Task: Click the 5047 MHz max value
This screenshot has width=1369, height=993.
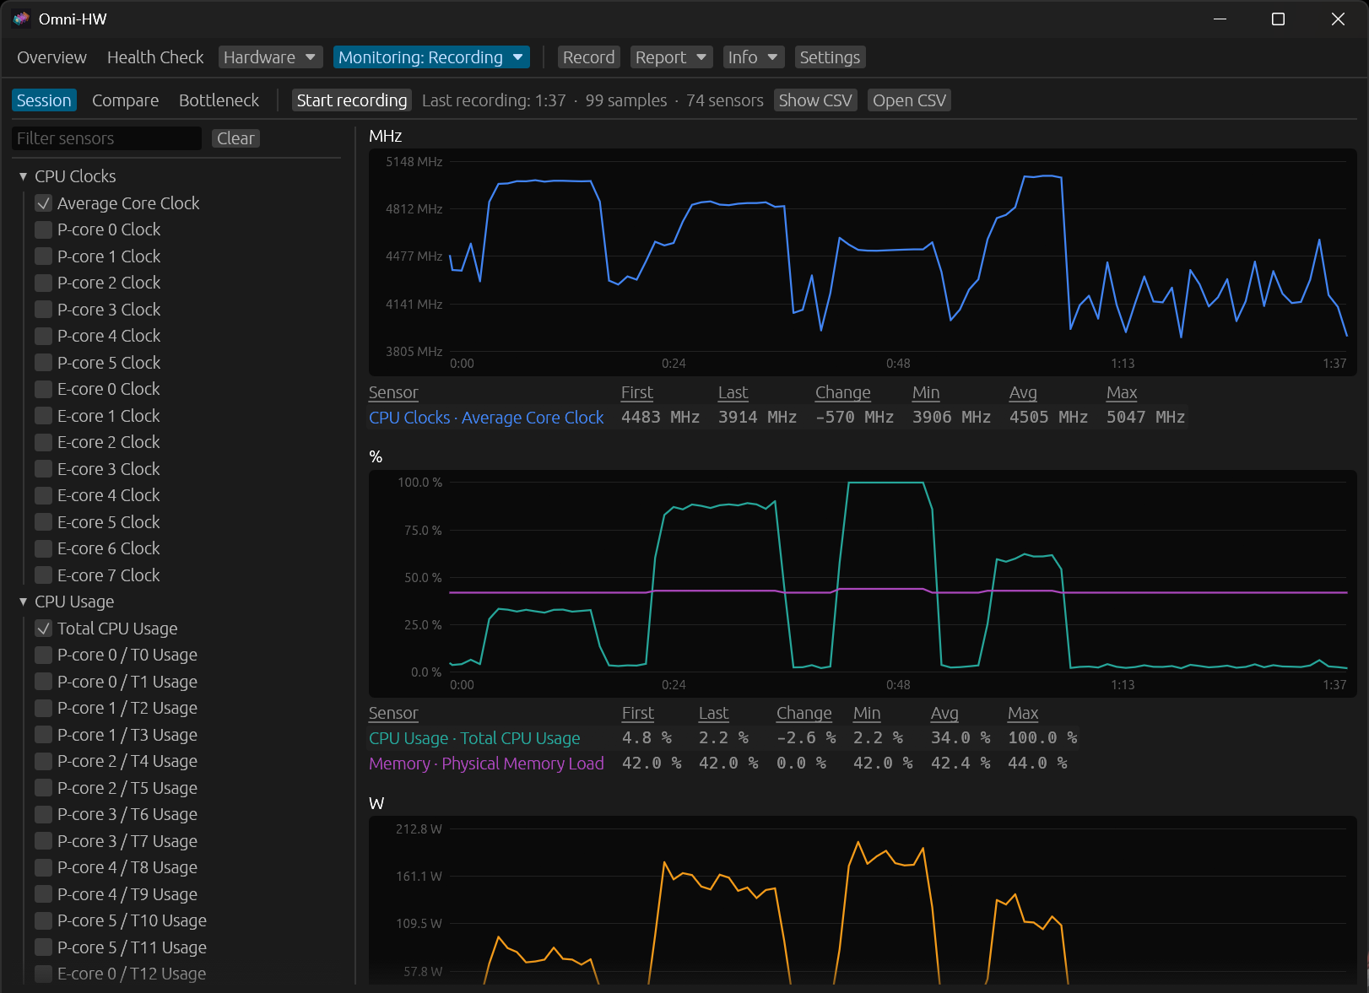Action: coord(1145,418)
